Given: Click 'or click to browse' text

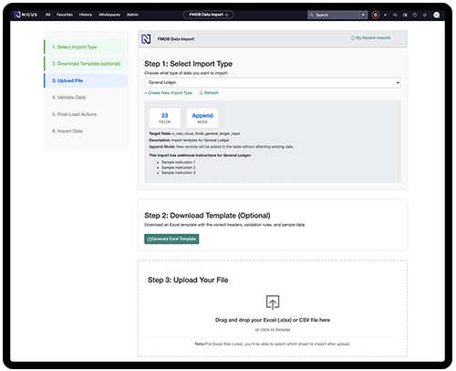Looking at the screenshot, I should [x=273, y=330].
